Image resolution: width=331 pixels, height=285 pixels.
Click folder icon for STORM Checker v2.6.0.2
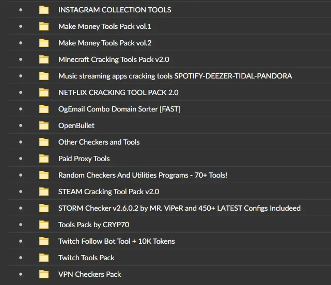coord(44,208)
